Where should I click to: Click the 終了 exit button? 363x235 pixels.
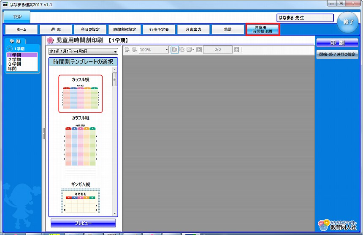pos(348,22)
